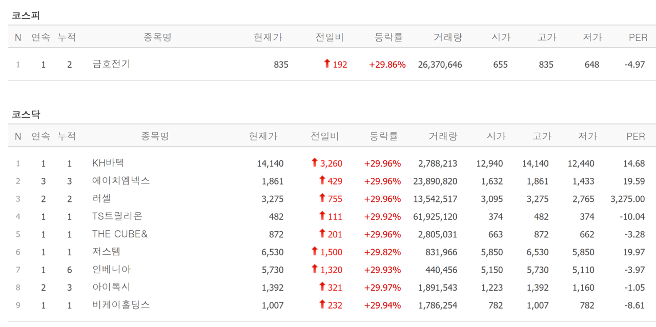Viewport: 656px width, 327px height.
Task: Click the 연속 header in 코스닥 table
Action: point(41,136)
